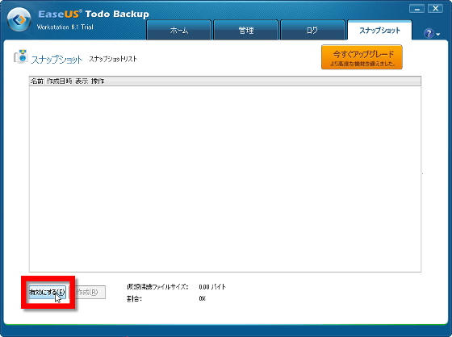452x337 pixels.
Task: Switch to the ホーム tab
Action: click(x=178, y=30)
